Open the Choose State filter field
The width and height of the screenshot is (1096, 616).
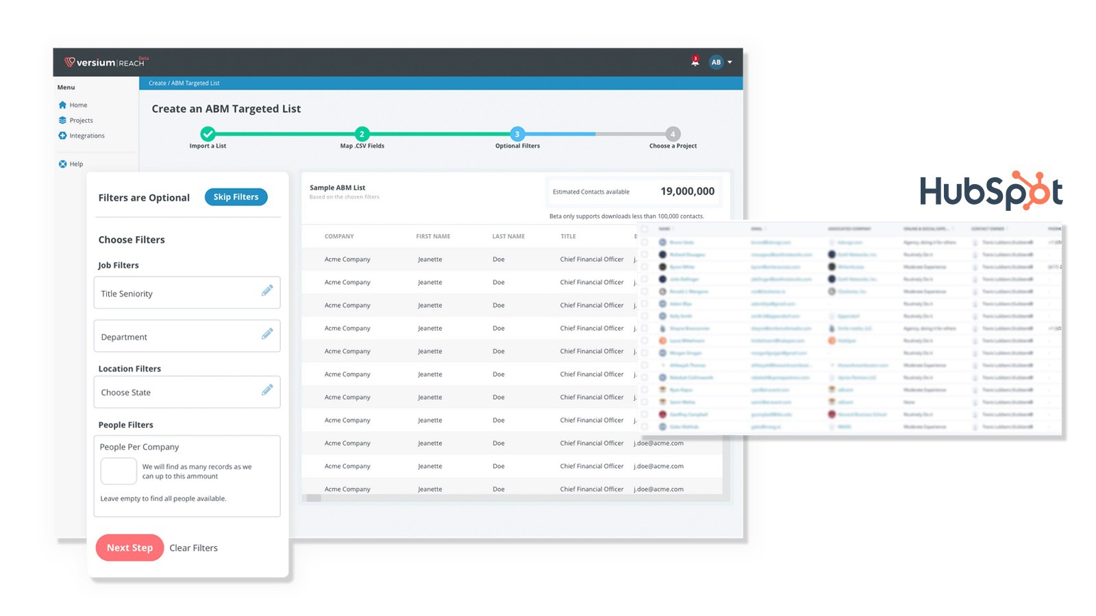(x=187, y=392)
